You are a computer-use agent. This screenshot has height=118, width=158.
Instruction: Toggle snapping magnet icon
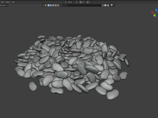coord(81,2)
